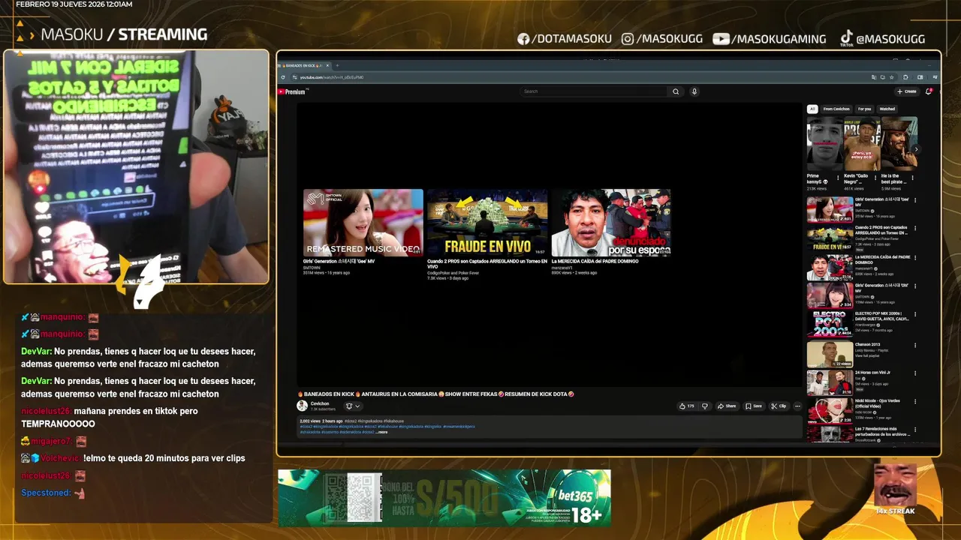The image size is (961, 540).
Task: Open options menu for Prime kennyS short
Action: [x=838, y=178]
